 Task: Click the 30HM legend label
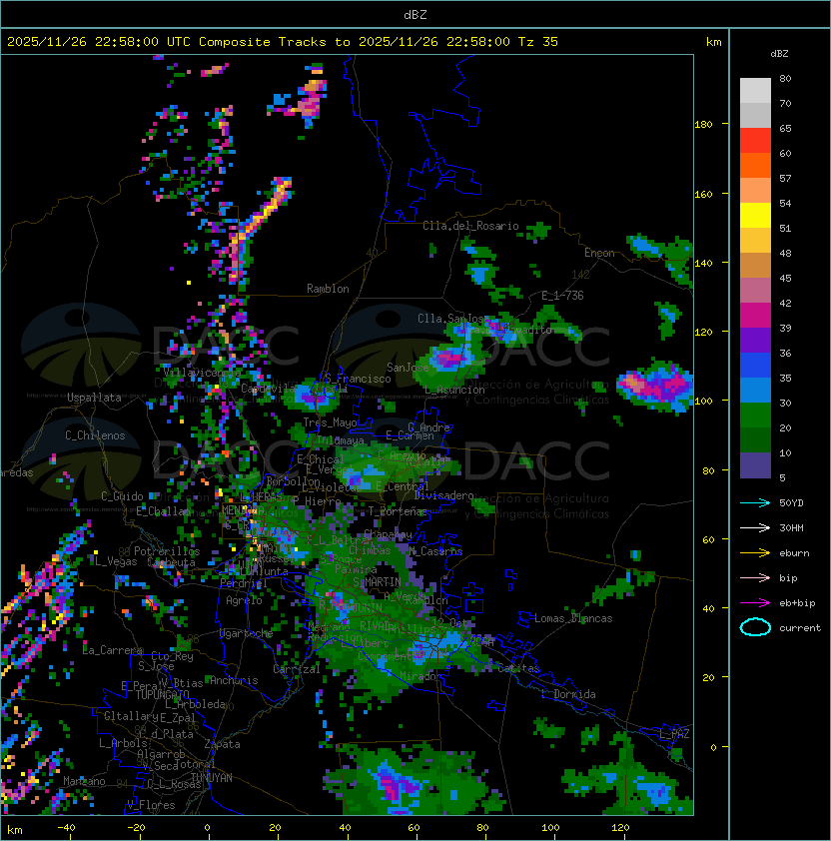pyautogui.click(x=791, y=527)
